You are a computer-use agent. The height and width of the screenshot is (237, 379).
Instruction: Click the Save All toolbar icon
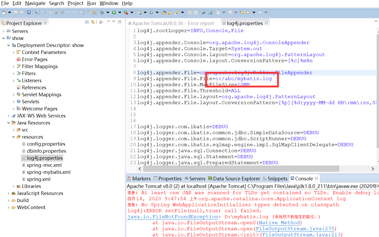pyautogui.click(x=22, y=13)
